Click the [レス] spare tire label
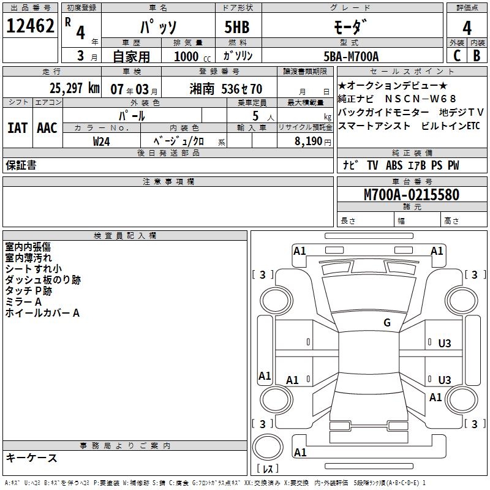 coord(268,469)
